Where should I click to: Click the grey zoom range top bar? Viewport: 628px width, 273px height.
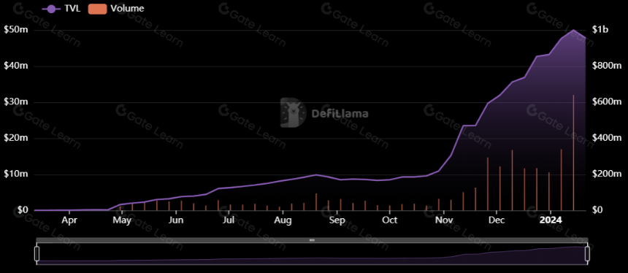click(312, 240)
